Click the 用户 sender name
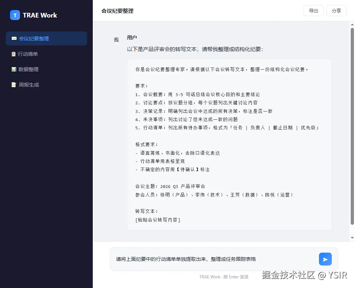This screenshot has width=355, height=288. tap(132, 38)
